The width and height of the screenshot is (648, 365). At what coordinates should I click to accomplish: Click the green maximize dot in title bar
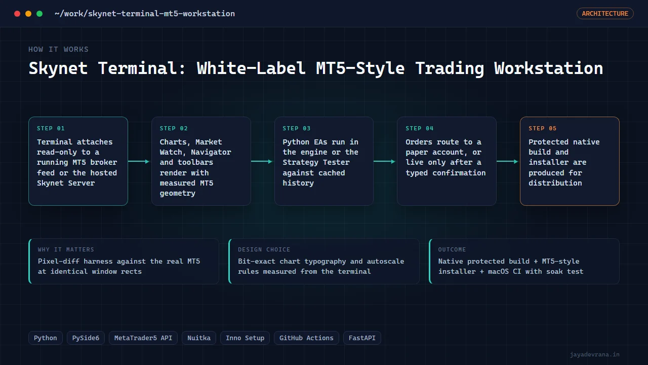pyautogui.click(x=39, y=14)
